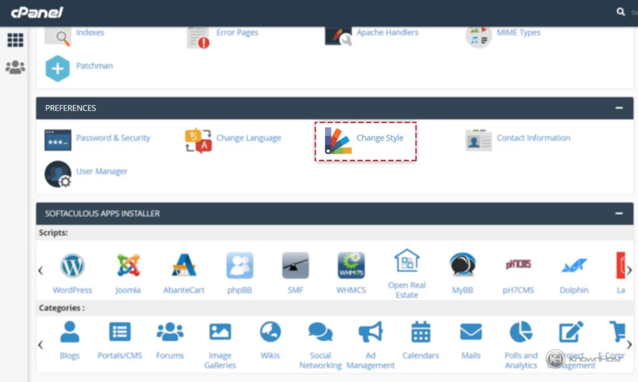Collapse the Preferences section
Image resolution: width=638 pixels, height=382 pixels.
[x=619, y=108]
